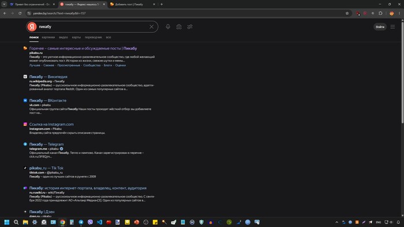Open the 'pikabu_ru — Tik Tok' result
Viewport: 404px width, 227px height.
tap(46, 168)
